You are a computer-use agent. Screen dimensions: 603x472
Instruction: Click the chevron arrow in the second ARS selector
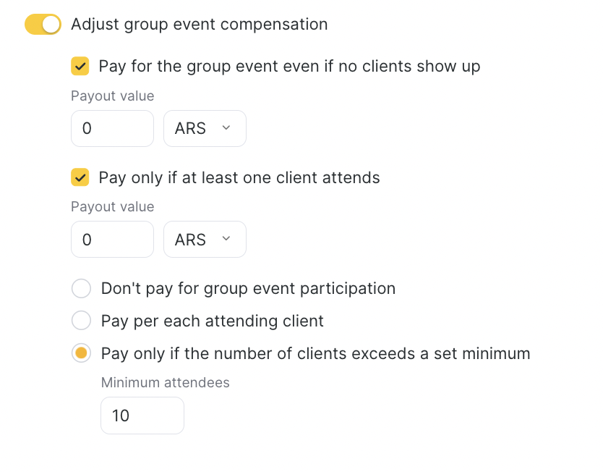pos(226,239)
